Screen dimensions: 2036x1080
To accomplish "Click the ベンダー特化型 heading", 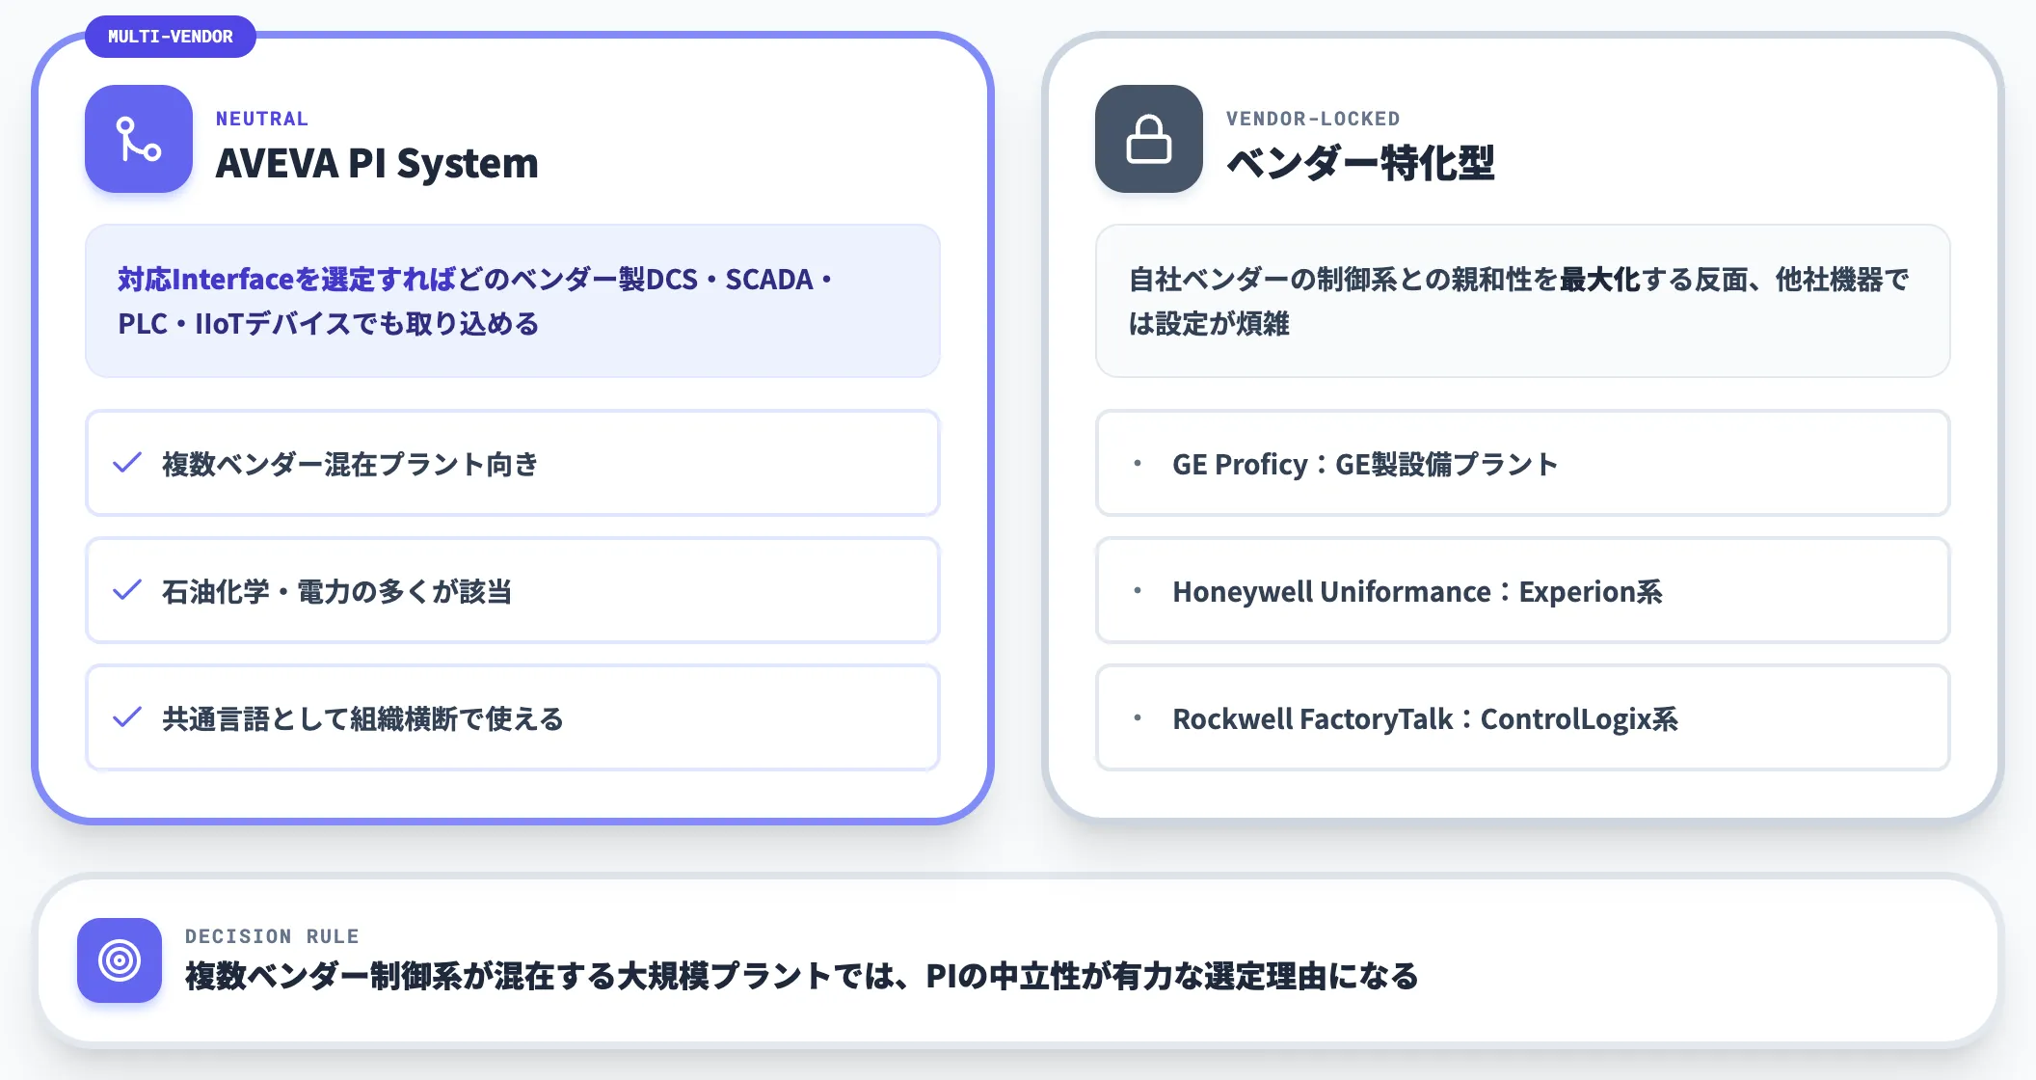I will pyautogui.click(x=1360, y=163).
